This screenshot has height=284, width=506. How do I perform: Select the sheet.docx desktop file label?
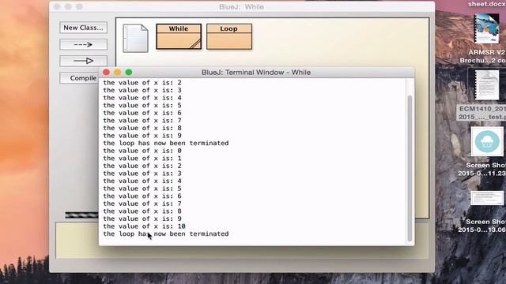487,4
